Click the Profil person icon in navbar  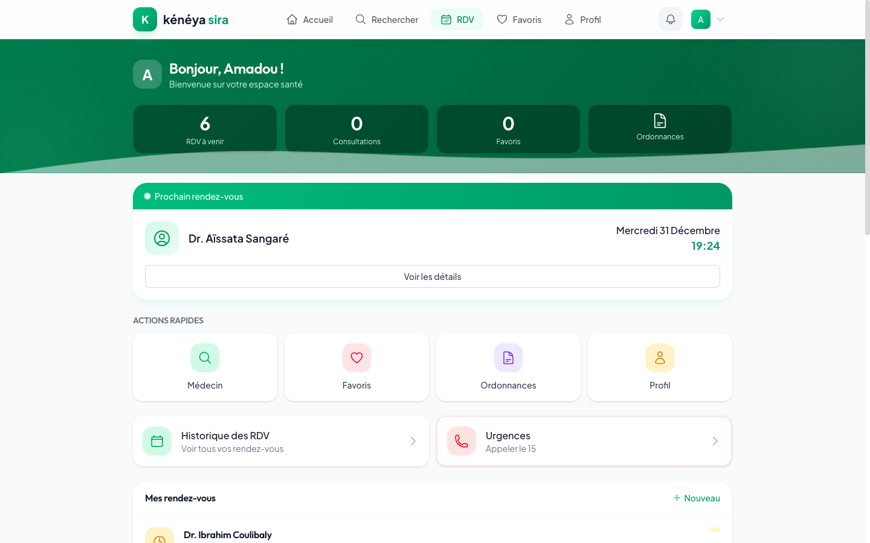tap(569, 19)
